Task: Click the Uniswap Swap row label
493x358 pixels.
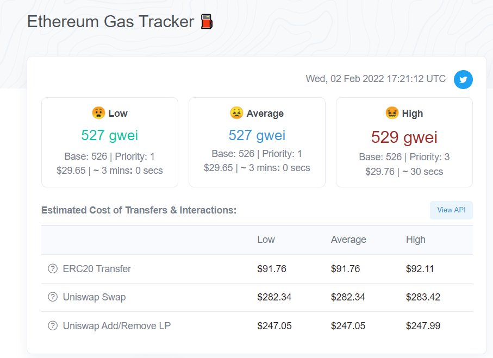Action: (95, 297)
